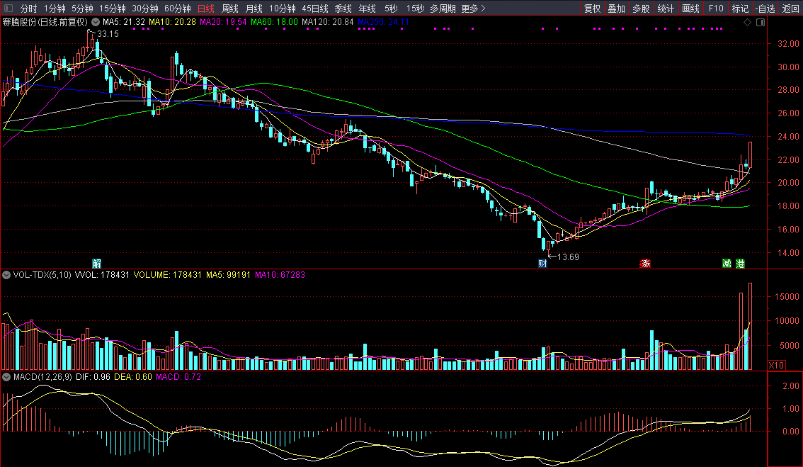The image size is (803, 467).
Task: Switch to 30分钟 period
Action: 145,9
